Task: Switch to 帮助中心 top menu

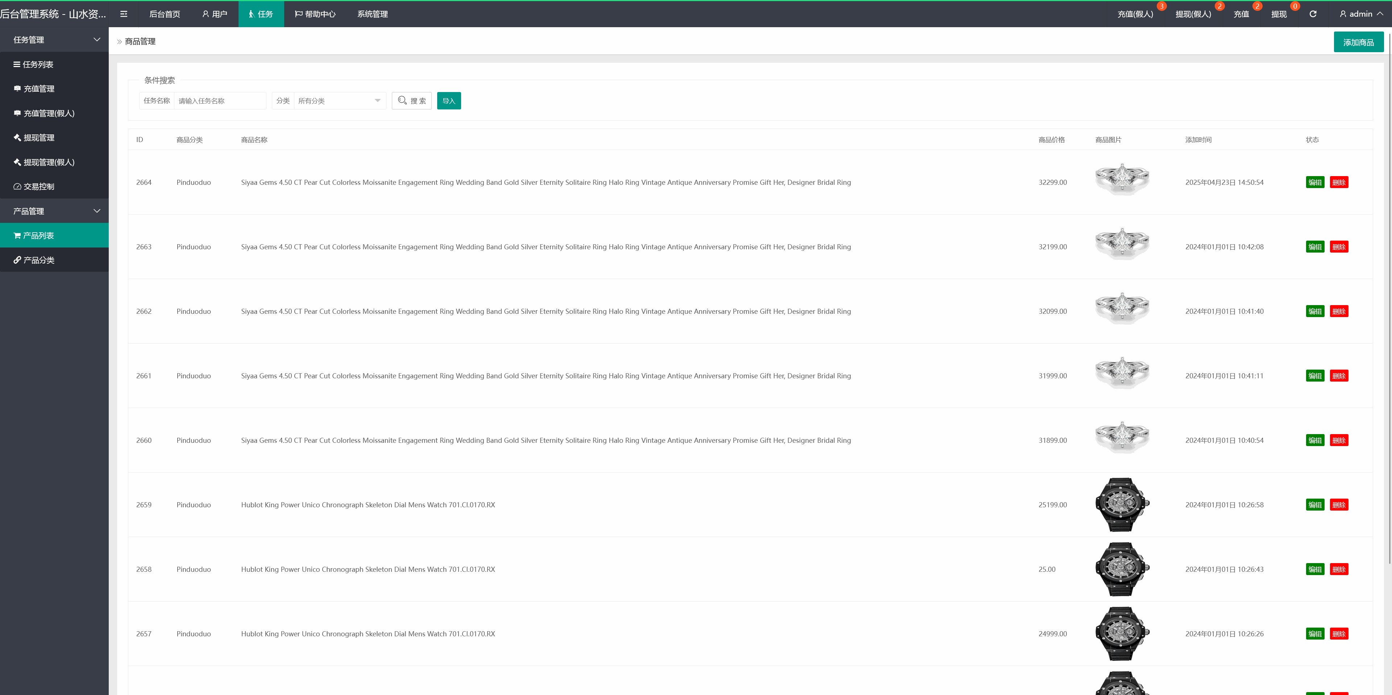Action: [315, 14]
